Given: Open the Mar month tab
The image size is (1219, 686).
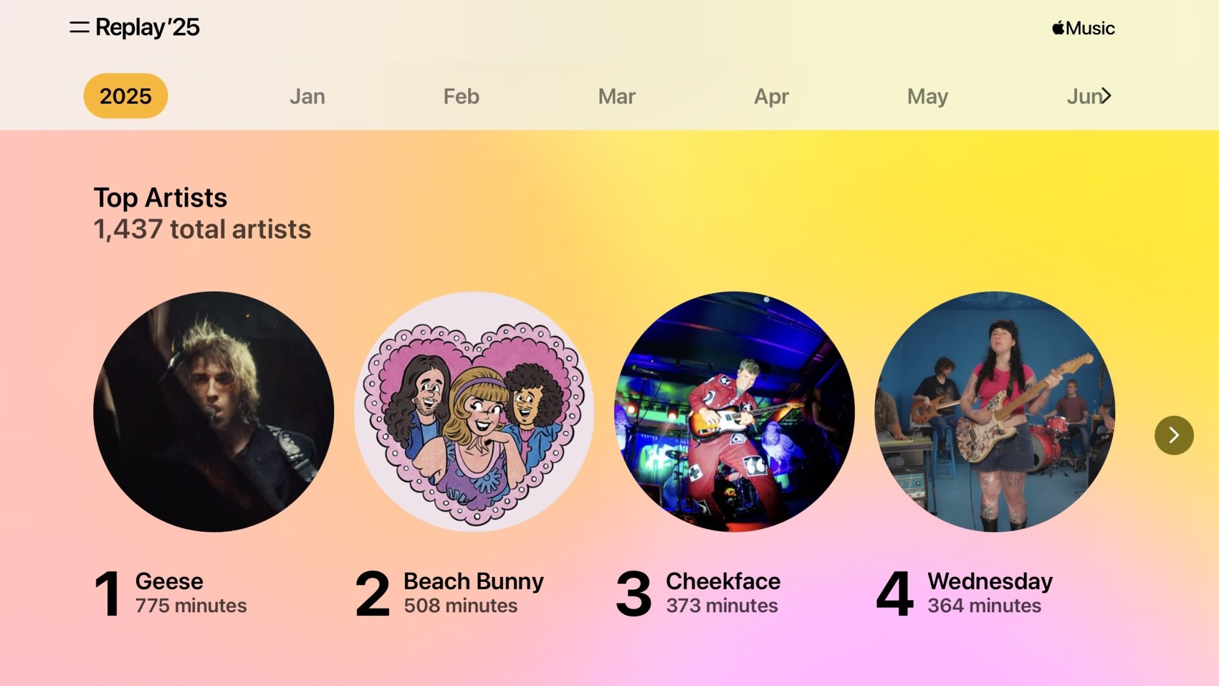Looking at the screenshot, I should [x=617, y=96].
